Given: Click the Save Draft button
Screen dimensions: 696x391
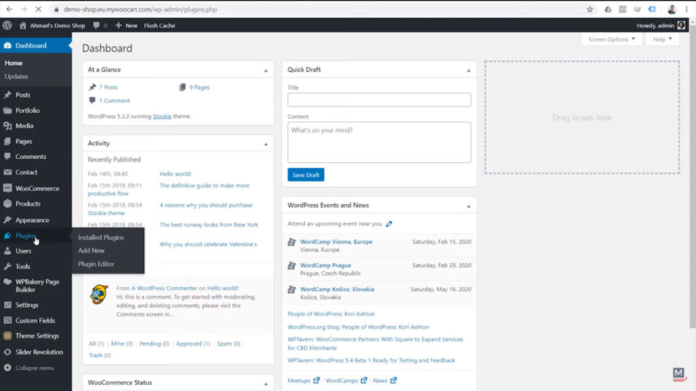Looking at the screenshot, I should tap(305, 174).
